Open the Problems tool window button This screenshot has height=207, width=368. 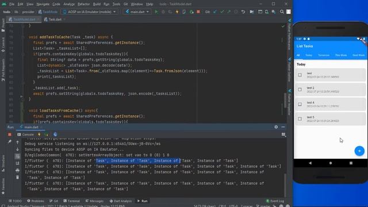[36, 201]
